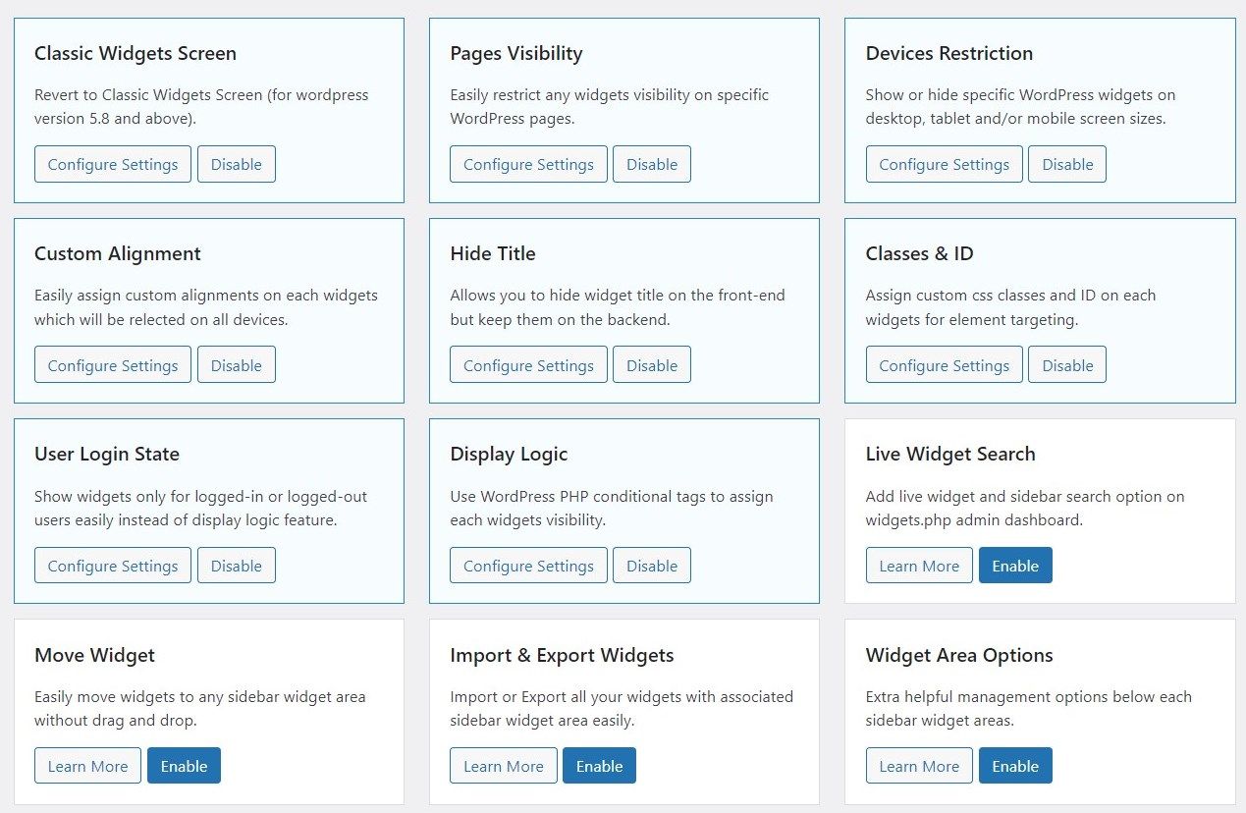
Task: Disable the Classes & ID feature
Action: click(1066, 364)
